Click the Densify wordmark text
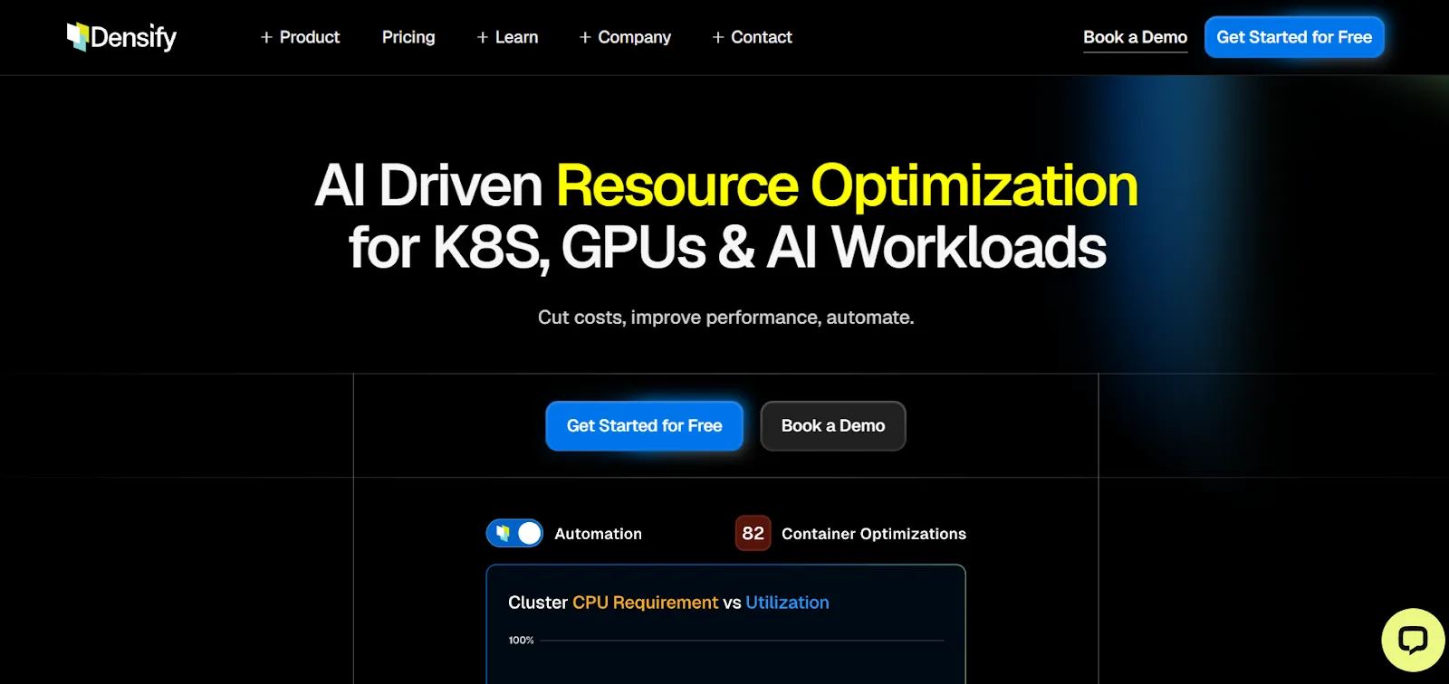The image size is (1449, 684). tap(134, 38)
